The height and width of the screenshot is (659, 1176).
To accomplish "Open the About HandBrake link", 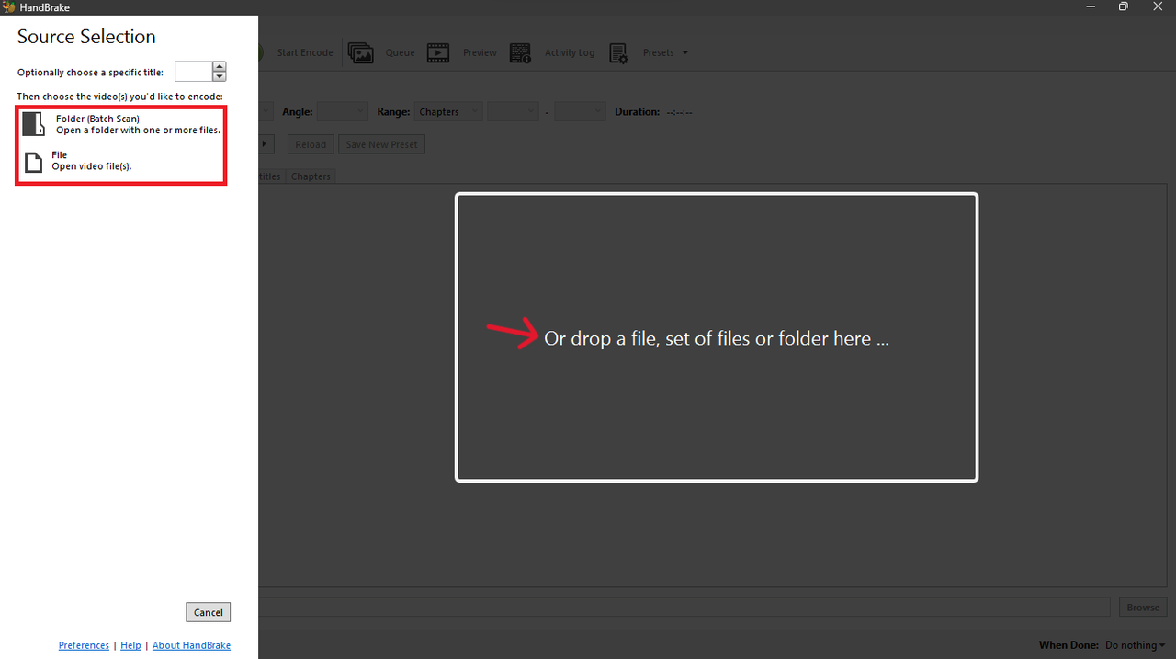I will tap(191, 645).
